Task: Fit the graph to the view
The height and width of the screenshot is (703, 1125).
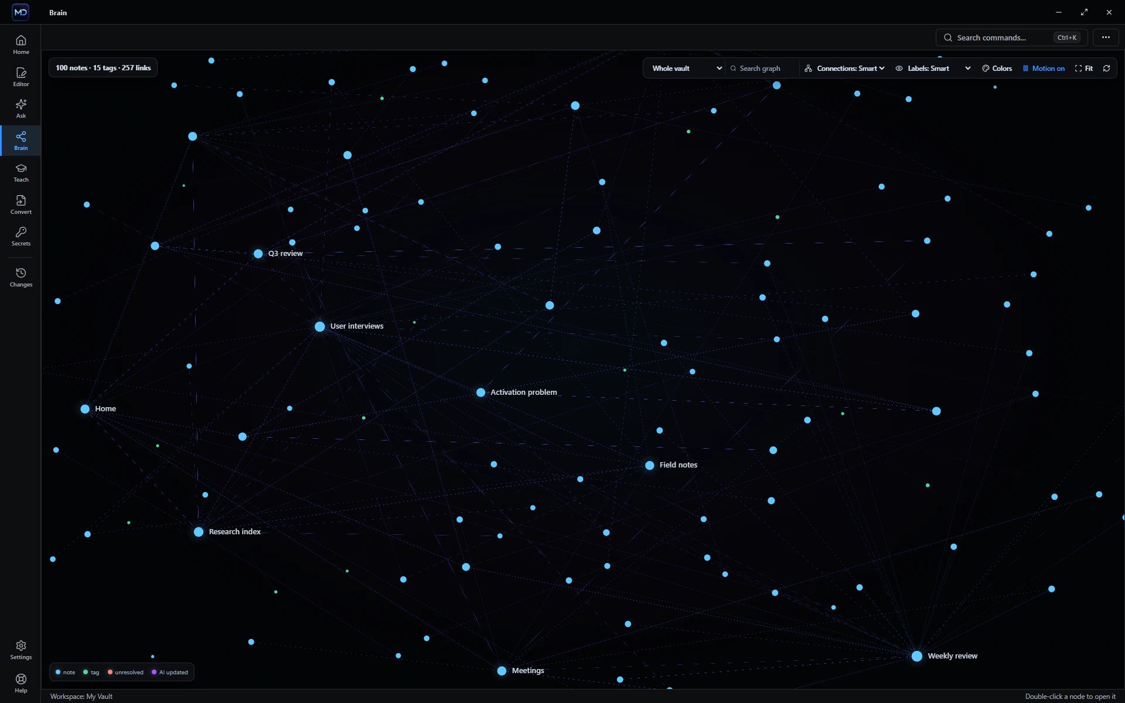Action: (x=1083, y=69)
